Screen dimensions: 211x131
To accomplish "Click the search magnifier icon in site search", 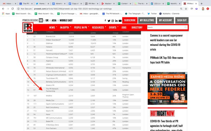I will [x=185, y=27].
